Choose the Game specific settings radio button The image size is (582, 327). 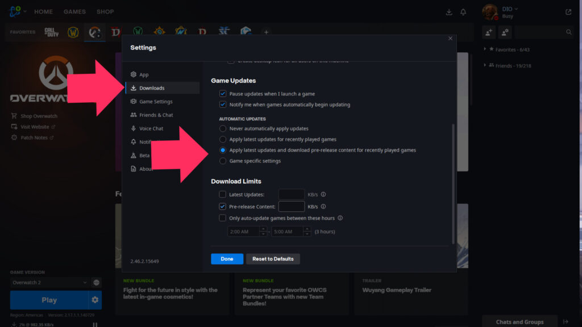(x=223, y=161)
